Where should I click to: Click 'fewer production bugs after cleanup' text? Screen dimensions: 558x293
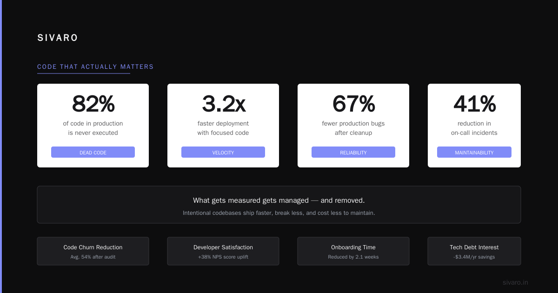point(353,128)
